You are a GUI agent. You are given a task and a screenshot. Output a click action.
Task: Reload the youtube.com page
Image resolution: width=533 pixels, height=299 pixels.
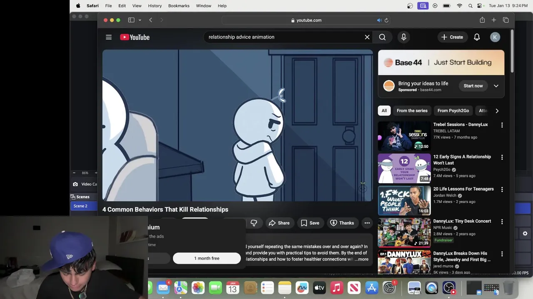[x=386, y=20]
